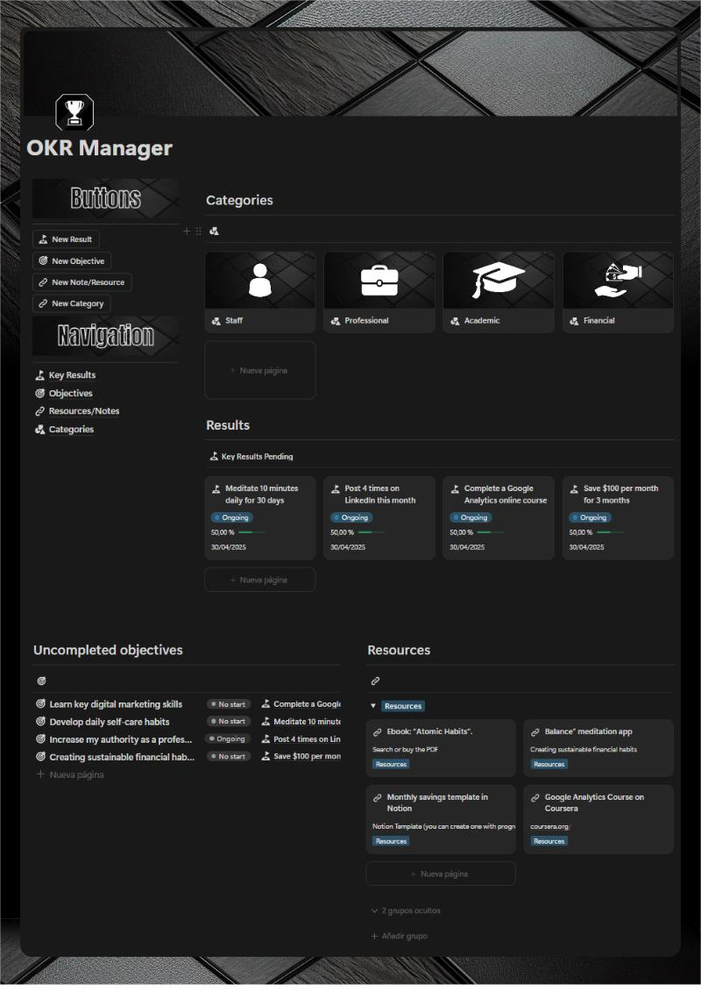Screen dimensions: 701x991
Task: Open Increase my authority objective row
Action: tap(121, 739)
